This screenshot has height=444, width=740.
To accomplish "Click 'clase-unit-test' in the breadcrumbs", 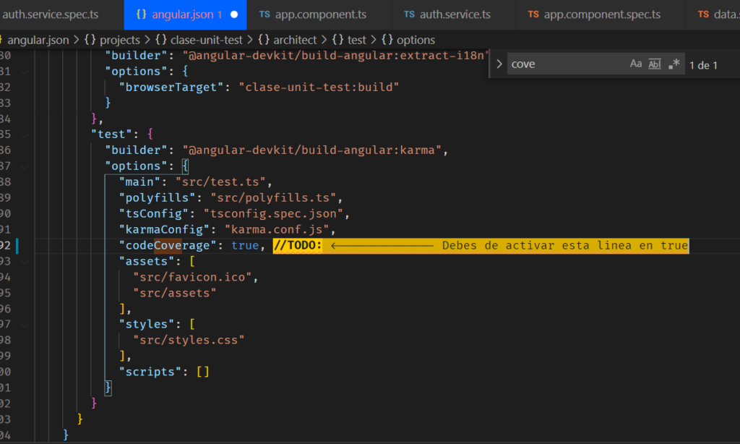I will (x=206, y=40).
